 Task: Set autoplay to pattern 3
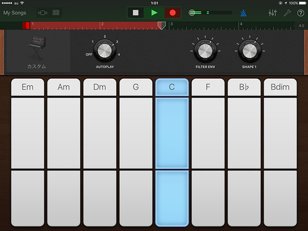[117, 42]
